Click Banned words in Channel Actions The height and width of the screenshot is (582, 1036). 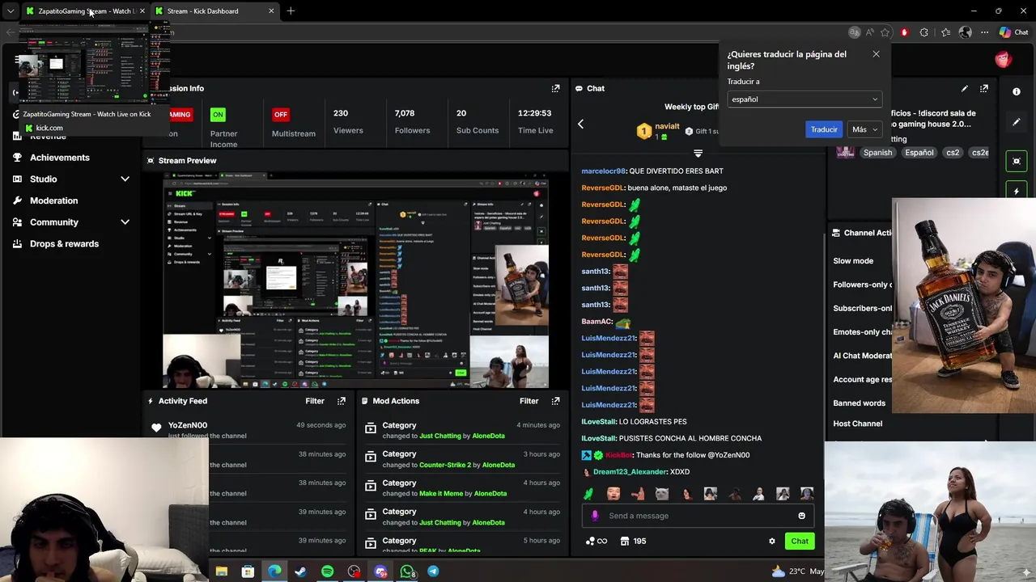pyautogui.click(x=860, y=403)
